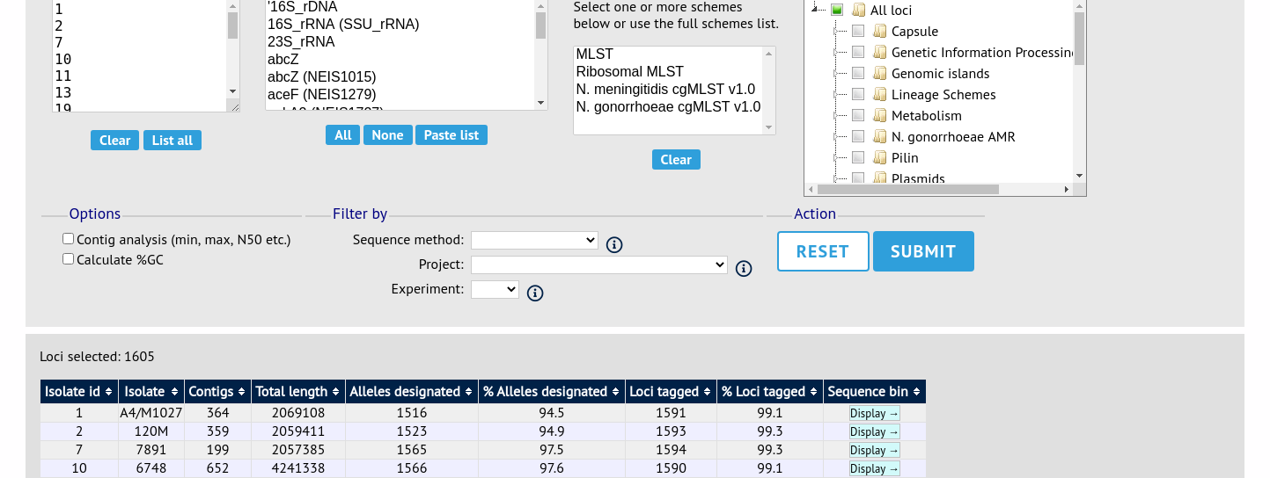Check the Pilin checkbox
The image size is (1270, 478).
tap(858, 158)
